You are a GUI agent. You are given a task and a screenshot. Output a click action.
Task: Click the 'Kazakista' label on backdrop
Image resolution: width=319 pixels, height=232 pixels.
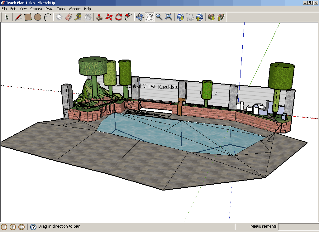(x=168, y=87)
